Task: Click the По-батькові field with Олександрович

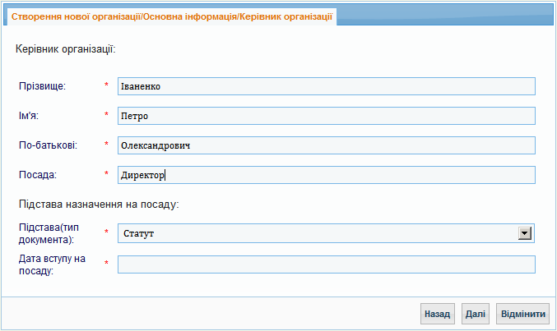Action: coord(326,145)
